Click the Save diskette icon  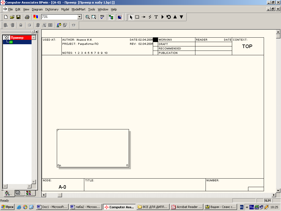tap(18, 17)
